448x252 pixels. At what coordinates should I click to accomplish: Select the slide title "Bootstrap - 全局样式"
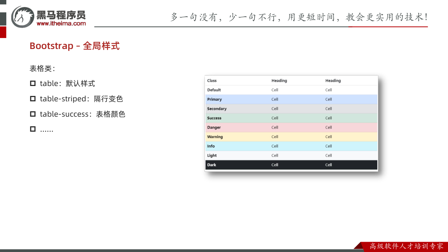point(75,46)
